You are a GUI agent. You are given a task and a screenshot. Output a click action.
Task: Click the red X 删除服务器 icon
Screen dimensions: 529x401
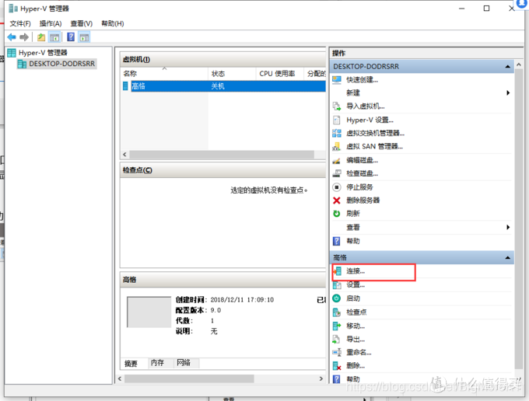[x=337, y=200]
